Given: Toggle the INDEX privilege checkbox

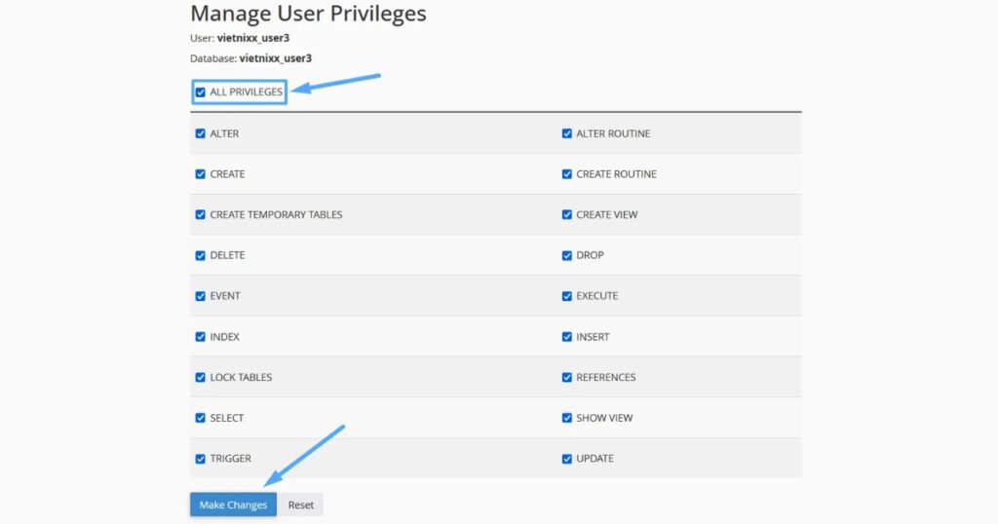Looking at the screenshot, I should click(201, 337).
